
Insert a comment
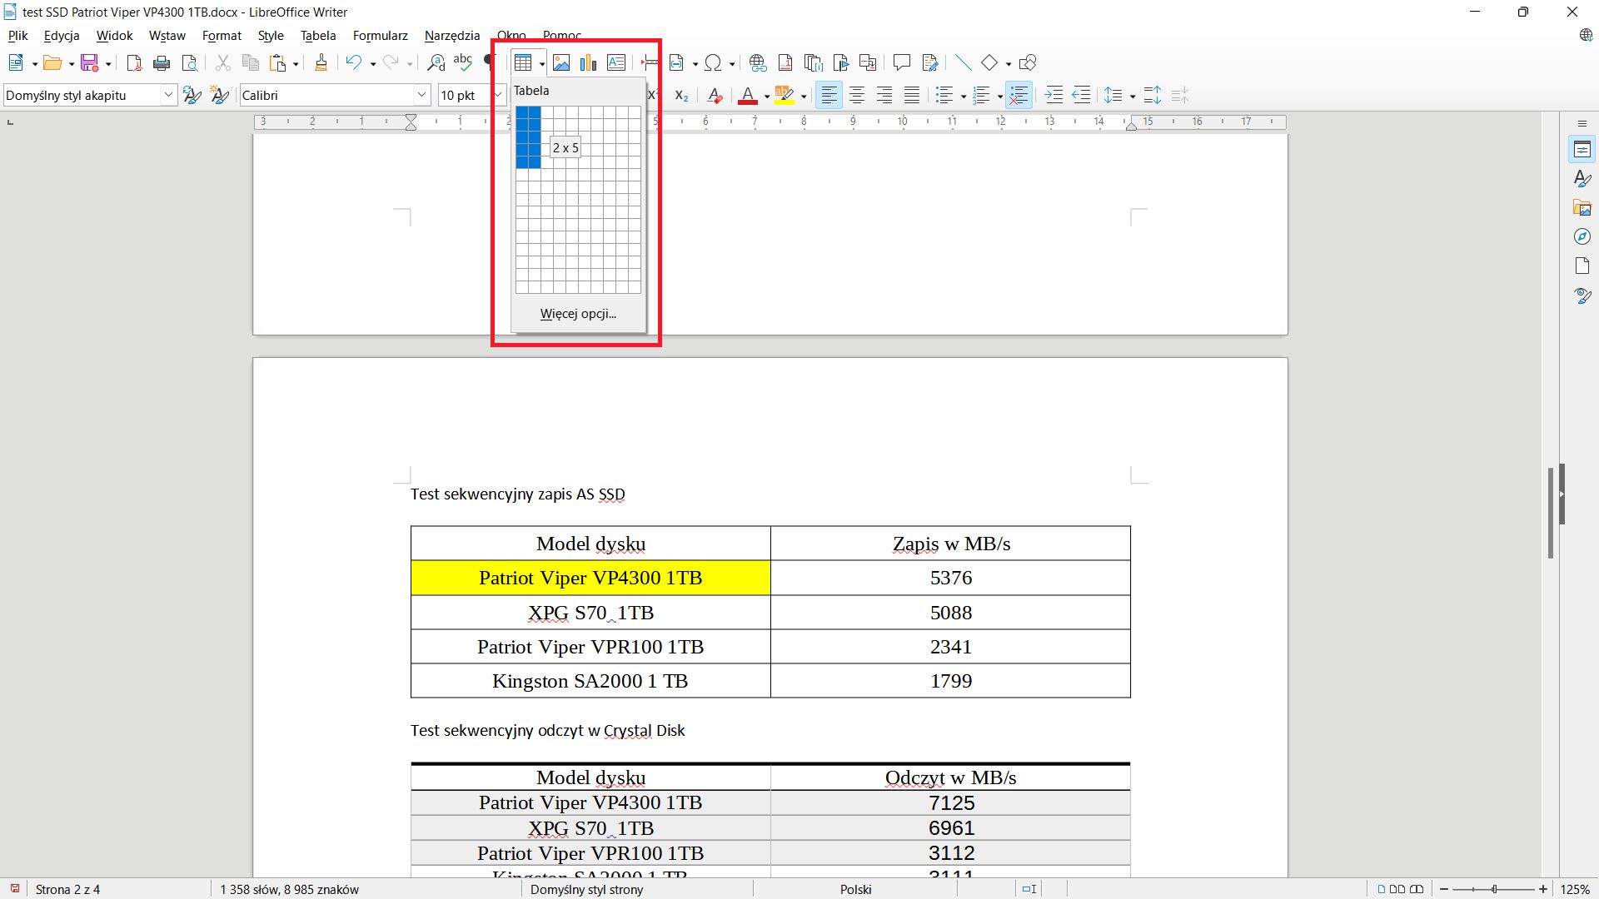tap(902, 62)
